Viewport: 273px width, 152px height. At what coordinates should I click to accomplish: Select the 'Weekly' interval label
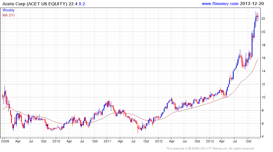pos(8,10)
